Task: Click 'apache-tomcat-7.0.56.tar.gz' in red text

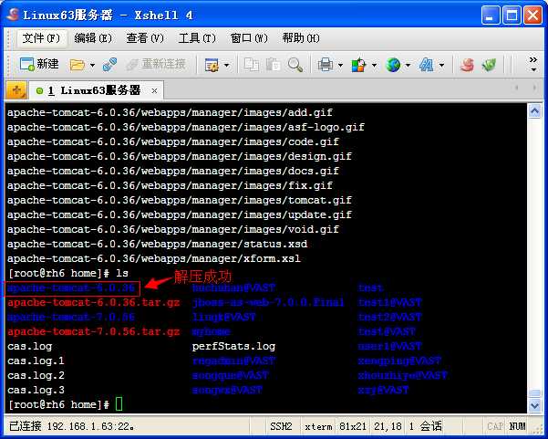Action: tap(94, 331)
